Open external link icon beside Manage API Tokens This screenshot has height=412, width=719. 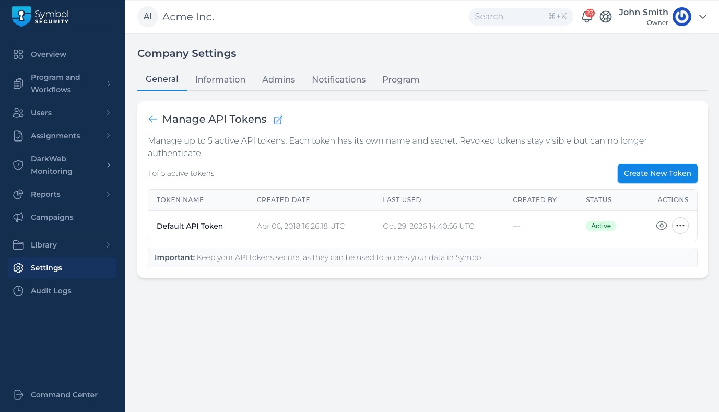tap(278, 120)
